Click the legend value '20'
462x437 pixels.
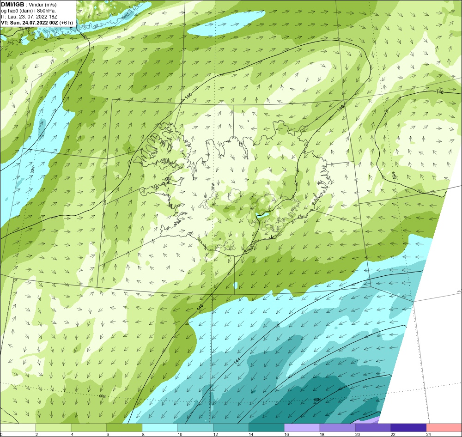pos(358,434)
